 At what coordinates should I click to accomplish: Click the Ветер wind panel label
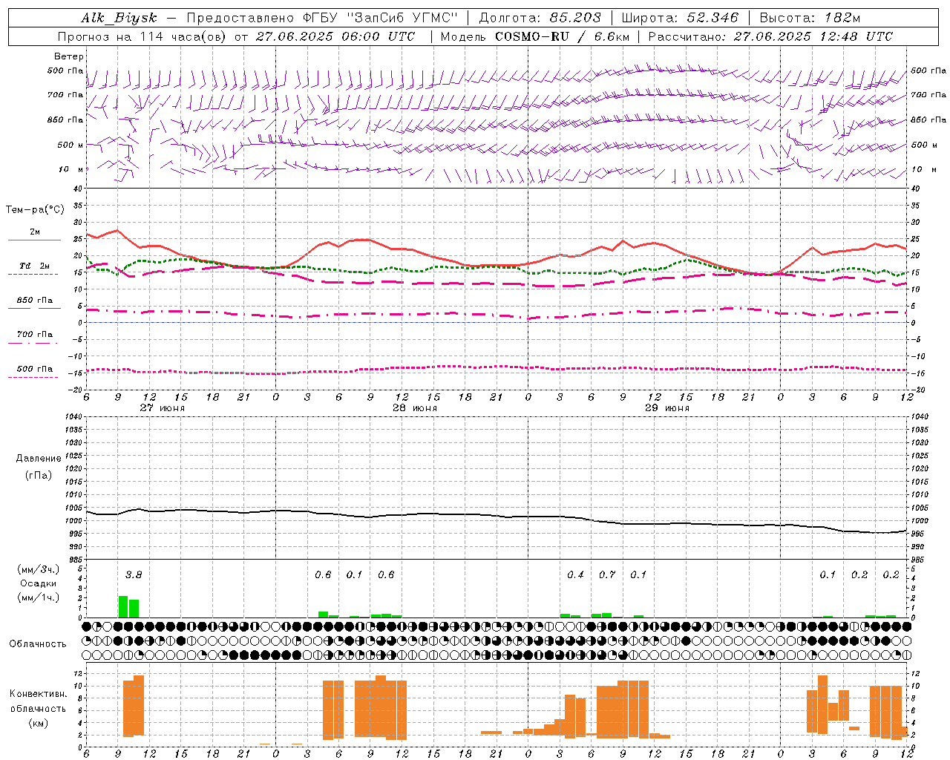pos(69,56)
